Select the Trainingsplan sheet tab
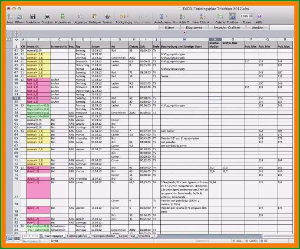The height and width of the screenshot is (249, 300). click(53, 236)
